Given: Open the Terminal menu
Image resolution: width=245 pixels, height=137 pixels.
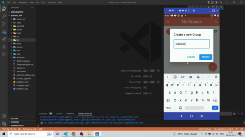Looking at the screenshot, I should (x=51, y=3).
